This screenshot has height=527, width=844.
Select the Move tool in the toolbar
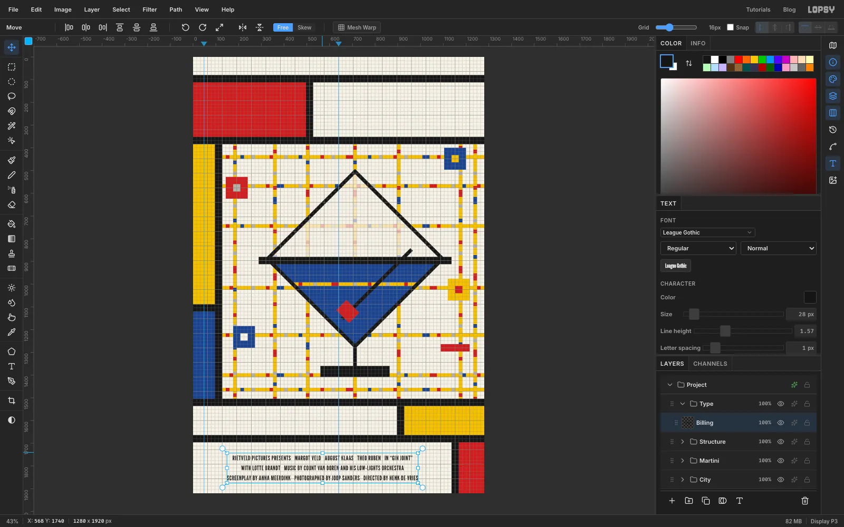pos(12,47)
